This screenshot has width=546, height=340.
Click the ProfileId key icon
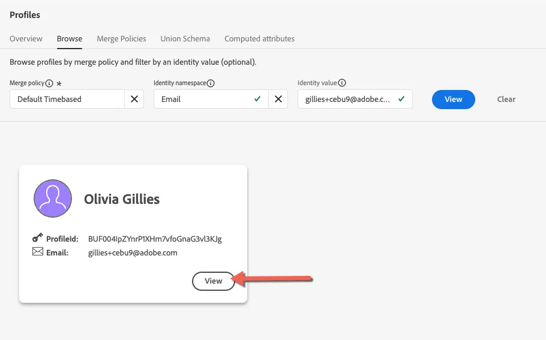tap(38, 237)
